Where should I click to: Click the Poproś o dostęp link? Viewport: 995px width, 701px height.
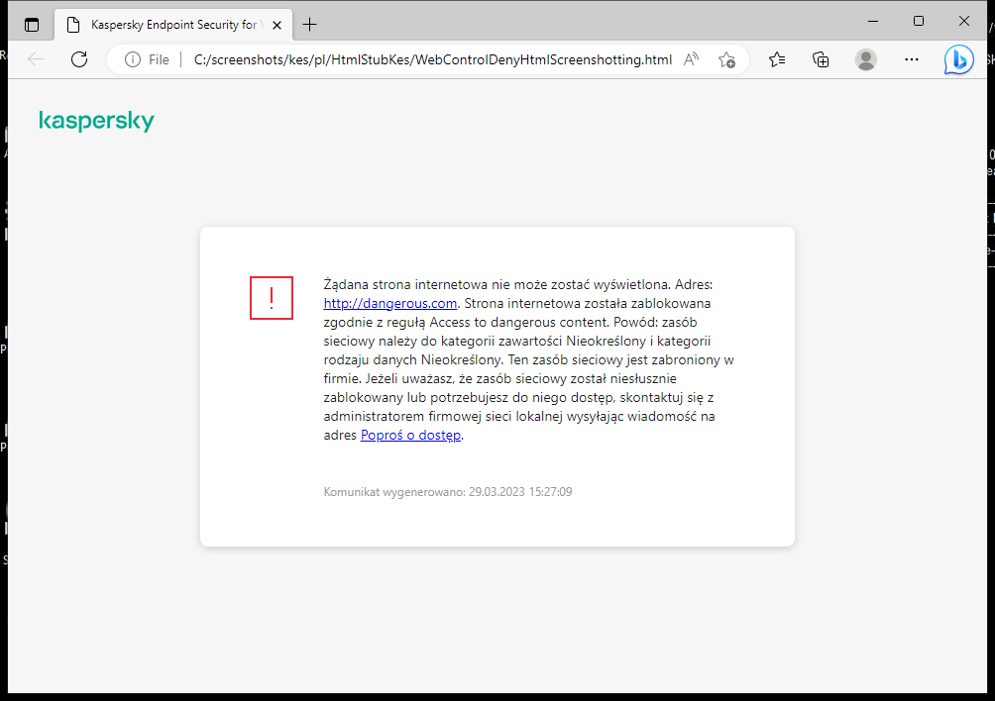coord(410,435)
